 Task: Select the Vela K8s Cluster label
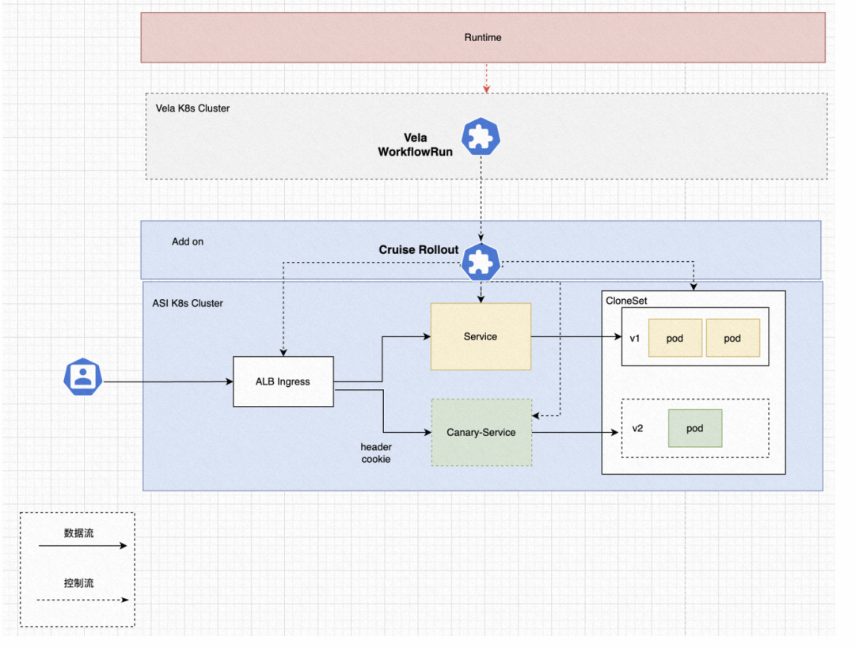pyautogui.click(x=192, y=108)
